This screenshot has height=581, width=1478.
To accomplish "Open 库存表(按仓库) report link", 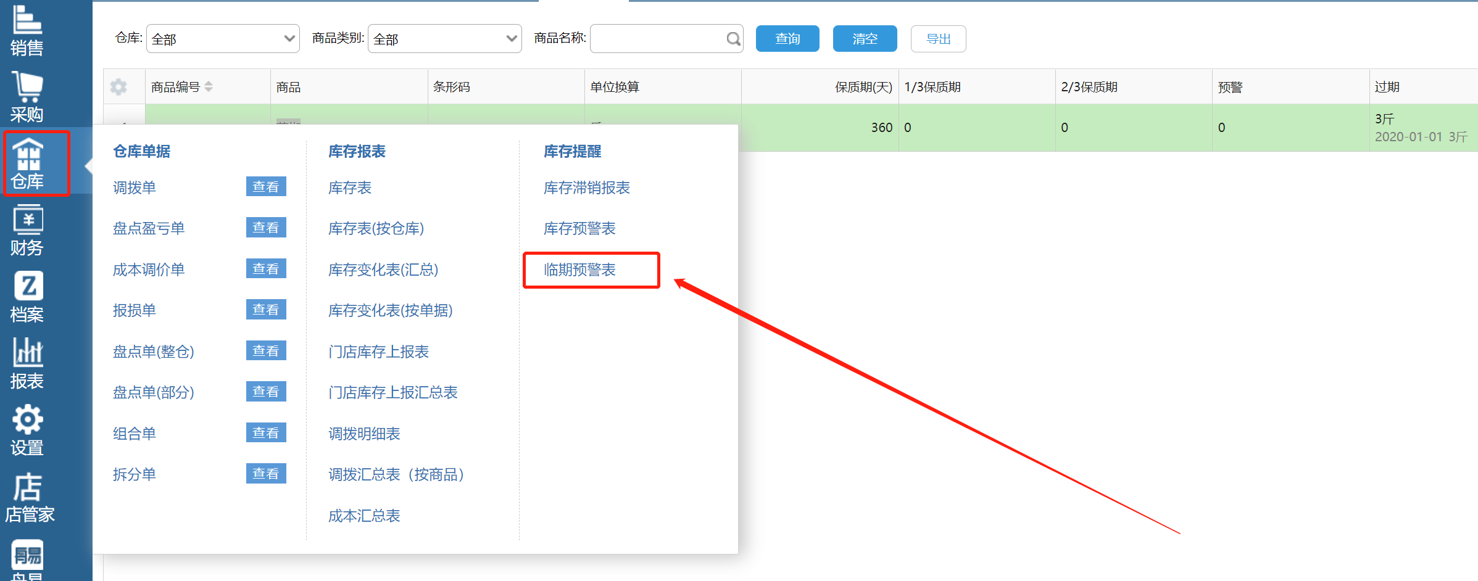I will [376, 228].
